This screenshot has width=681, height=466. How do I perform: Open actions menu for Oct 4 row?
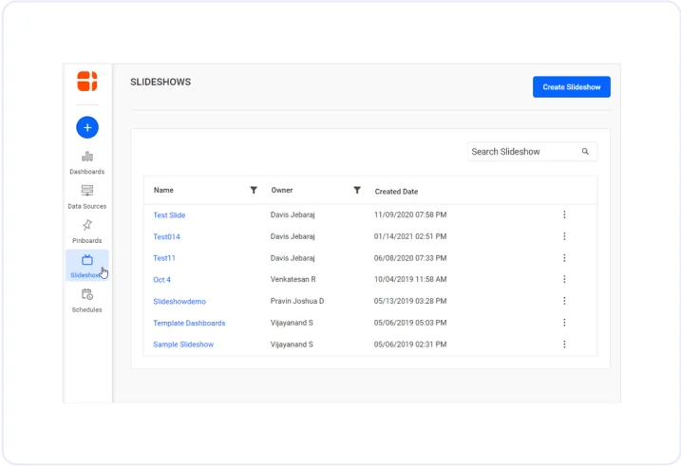coord(564,279)
